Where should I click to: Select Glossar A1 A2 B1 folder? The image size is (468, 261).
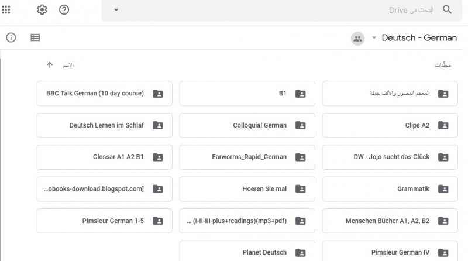pos(105,157)
